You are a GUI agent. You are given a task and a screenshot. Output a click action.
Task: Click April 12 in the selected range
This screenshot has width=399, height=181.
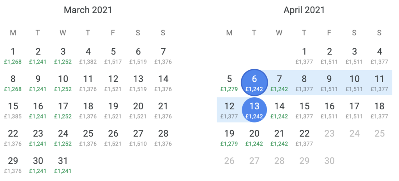coord(229,111)
